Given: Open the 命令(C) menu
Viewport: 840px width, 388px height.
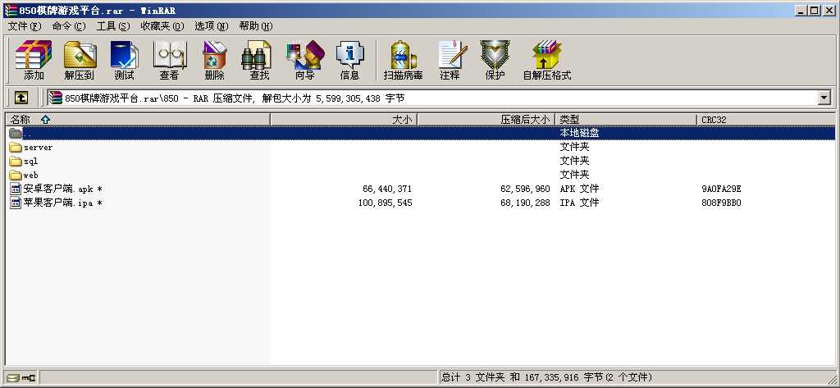Looking at the screenshot, I should click(x=69, y=25).
